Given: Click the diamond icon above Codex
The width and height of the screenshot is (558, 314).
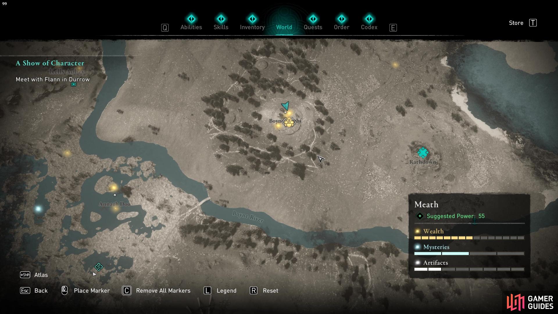Looking at the screenshot, I should click(x=369, y=19).
